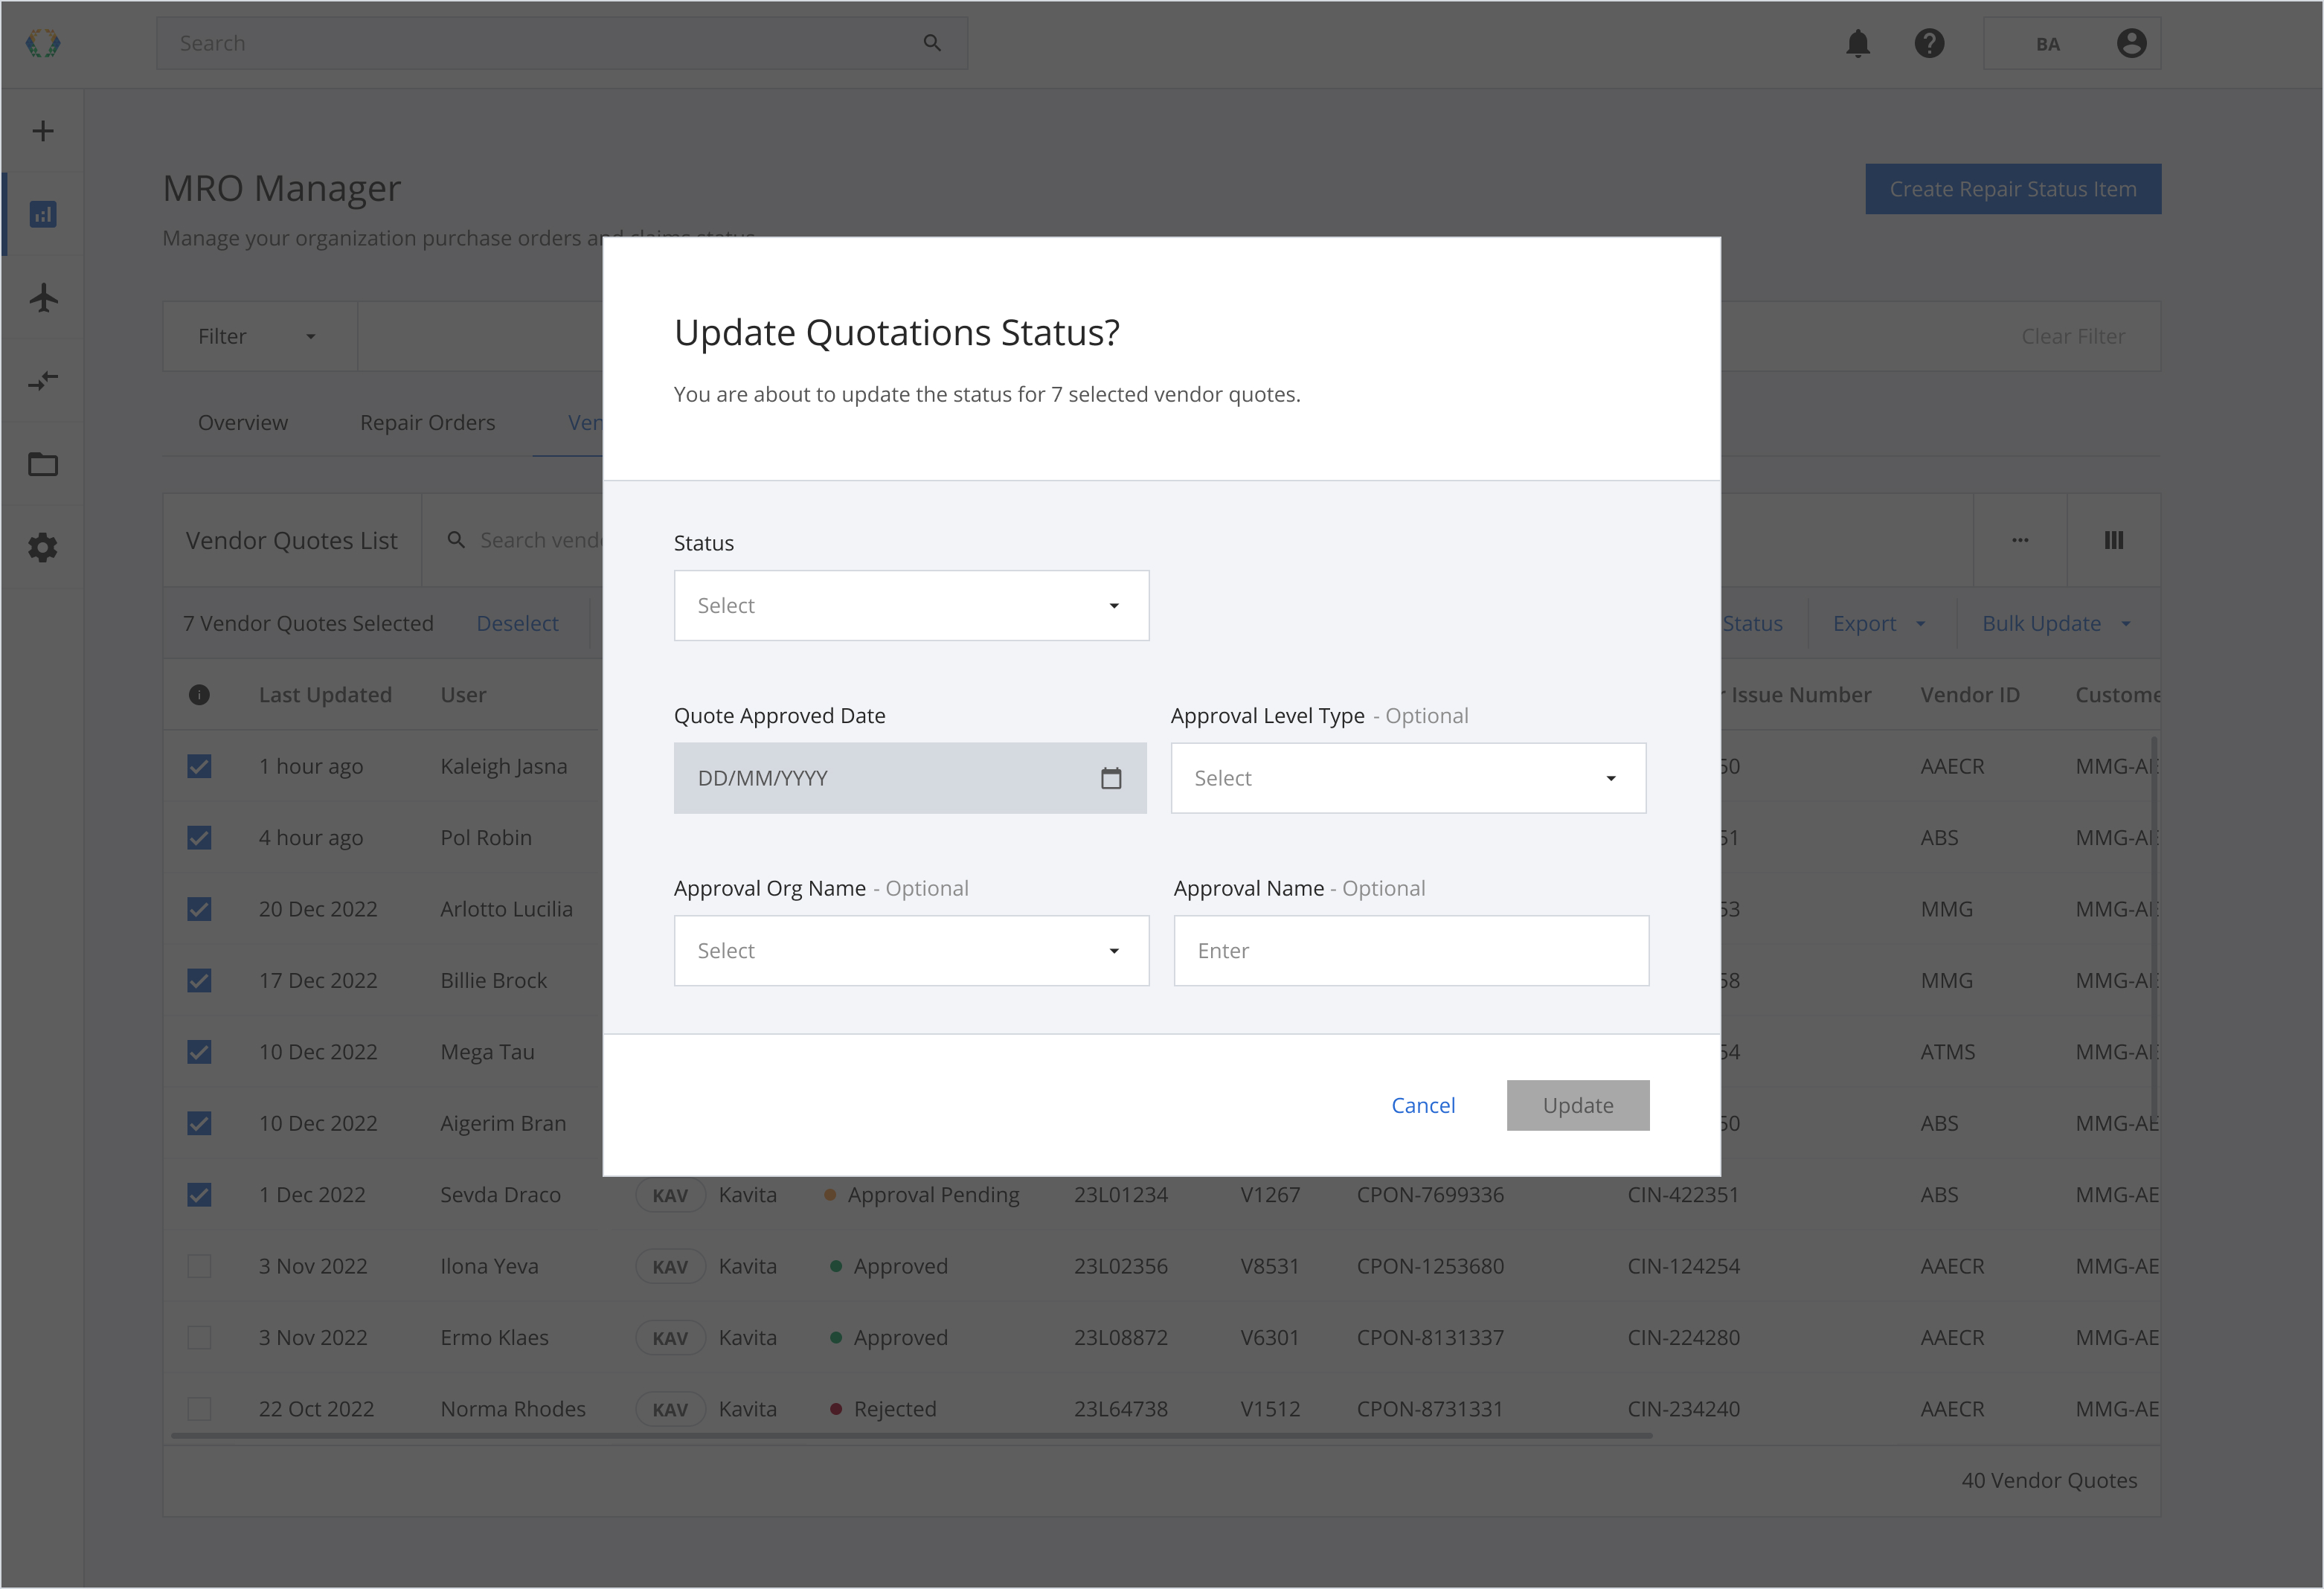Image resolution: width=2324 pixels, height=1589 pixels.
Task: Uncheck the Mega Tau row checkbox
Action: (x=199, y=1052)
